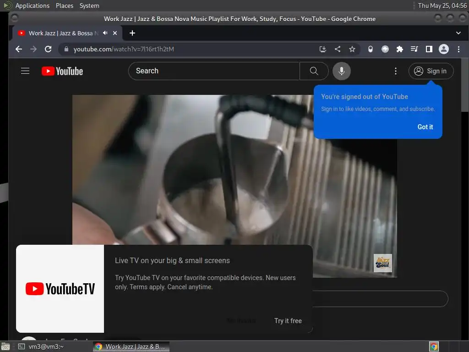469x352 pixels.
Task: Click the Jazz Soul watermark on video
Action: (382, 263)
